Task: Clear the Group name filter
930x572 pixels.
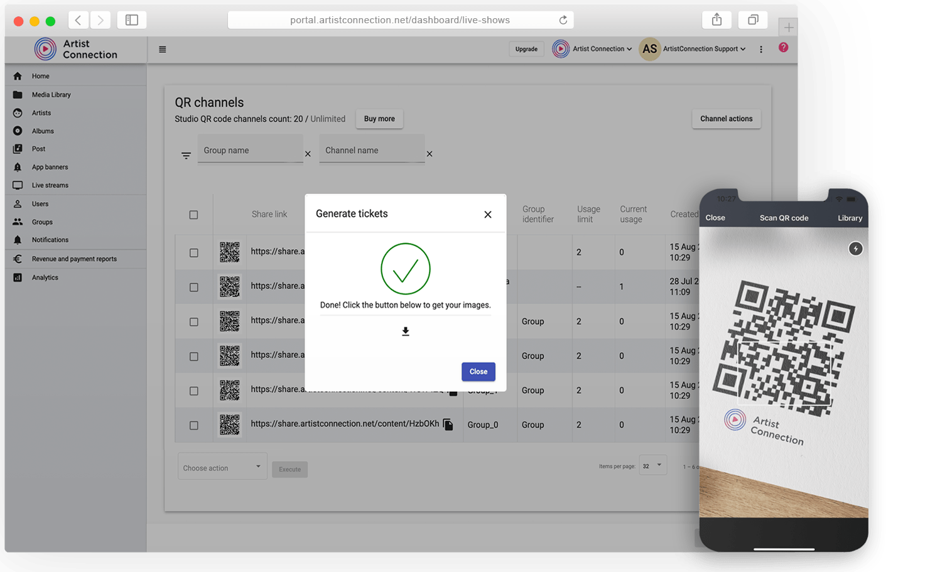Action: pyautogui.click(x=308, y=154)
